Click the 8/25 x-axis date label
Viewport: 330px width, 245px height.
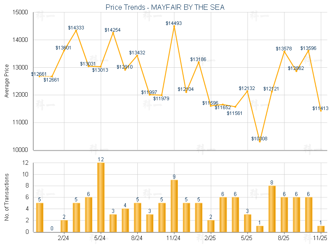284,238
